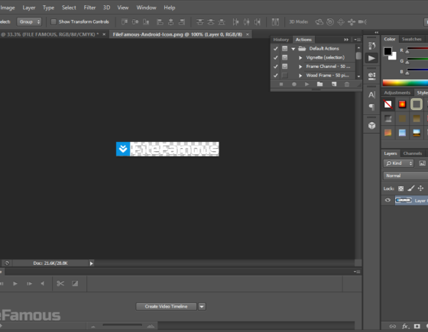Open the Help menu
Viewport: 428px width, 332px height.
coord(169,8)
